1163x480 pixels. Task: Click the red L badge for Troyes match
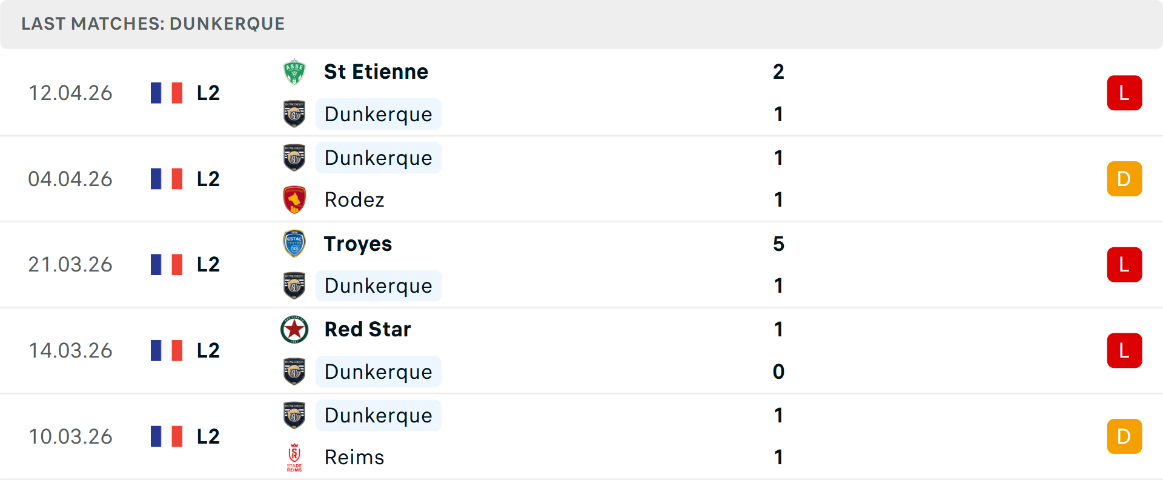pos(1124,265)
